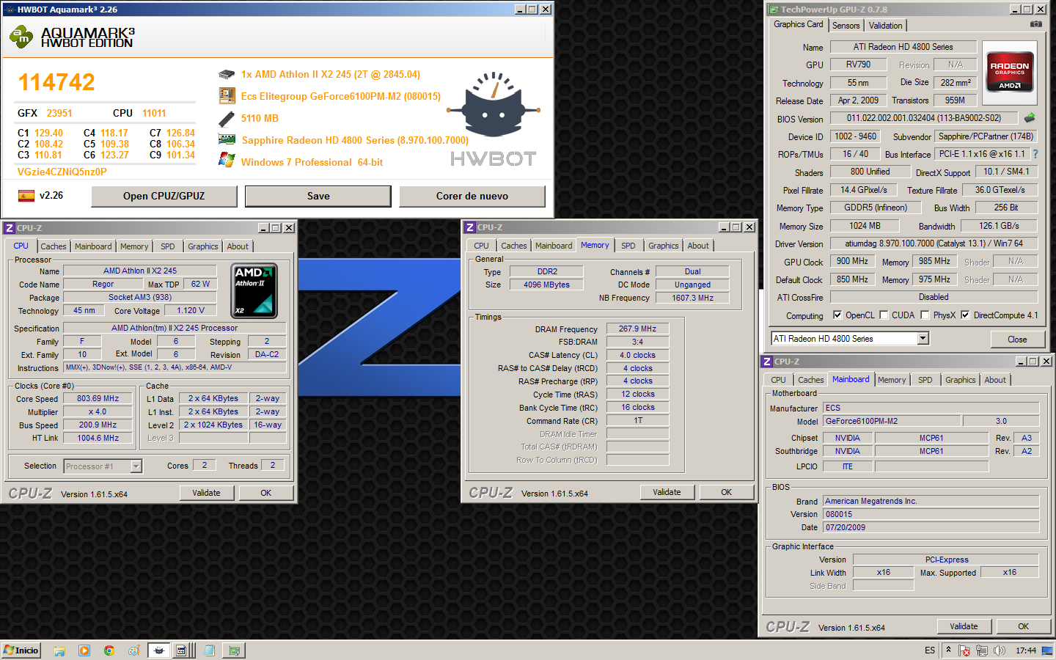Click the bus interface question mark icon
Viewport: 1056px width, 660px height.
tap(1035, 154)
